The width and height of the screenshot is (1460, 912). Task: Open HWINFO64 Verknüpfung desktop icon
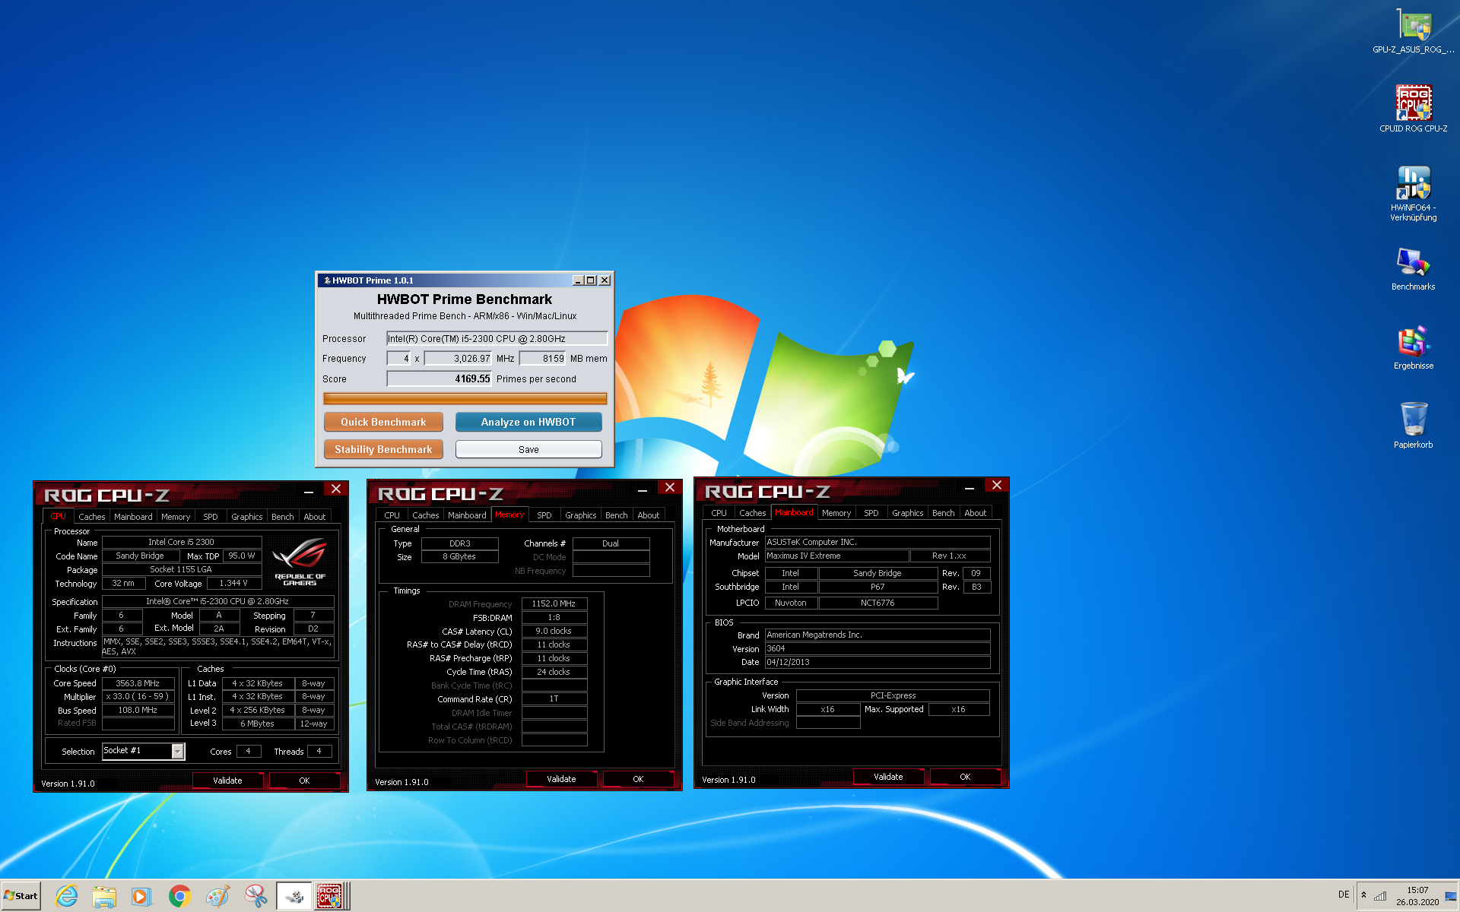tap(1413, 193)
